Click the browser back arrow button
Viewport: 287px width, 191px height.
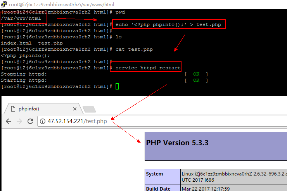tap(9, 121)
